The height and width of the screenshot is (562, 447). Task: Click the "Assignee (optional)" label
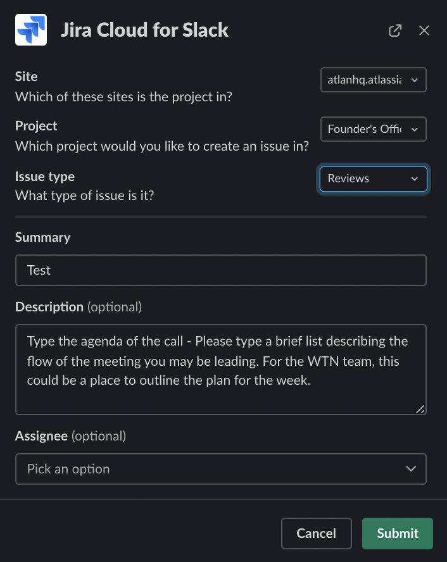tap(70, 436)
